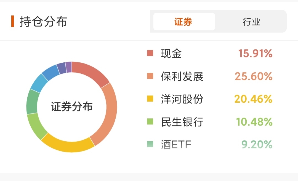
Task: Switch to the 行业 tab
Action: [x=251, y=22]
